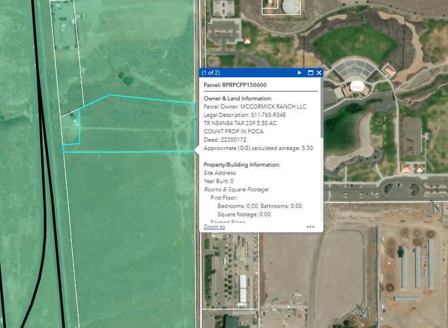Image resolution: width=448 pixels, height=328 pixels.
Task: Click the next feature arrow in popup header
Action: click(300, 73)
